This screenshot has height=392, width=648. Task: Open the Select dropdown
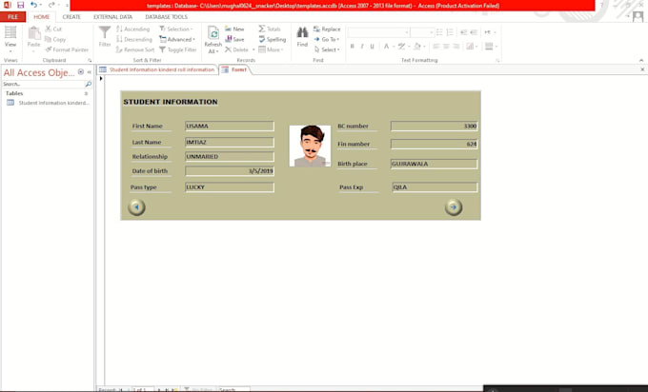click(x=327, y=49)
